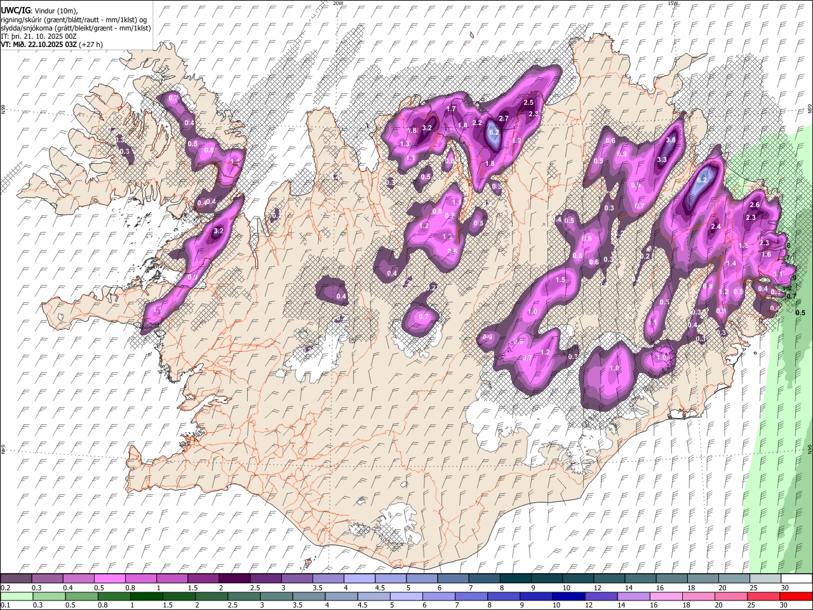
Task: Click the '20W' longitude label
Action: (339, 3)
